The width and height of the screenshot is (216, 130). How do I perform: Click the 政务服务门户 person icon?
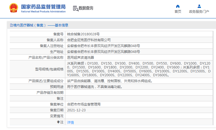199,6
